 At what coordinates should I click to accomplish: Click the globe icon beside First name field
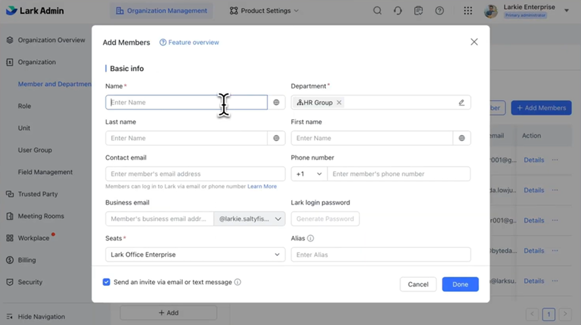pos(462,138)
